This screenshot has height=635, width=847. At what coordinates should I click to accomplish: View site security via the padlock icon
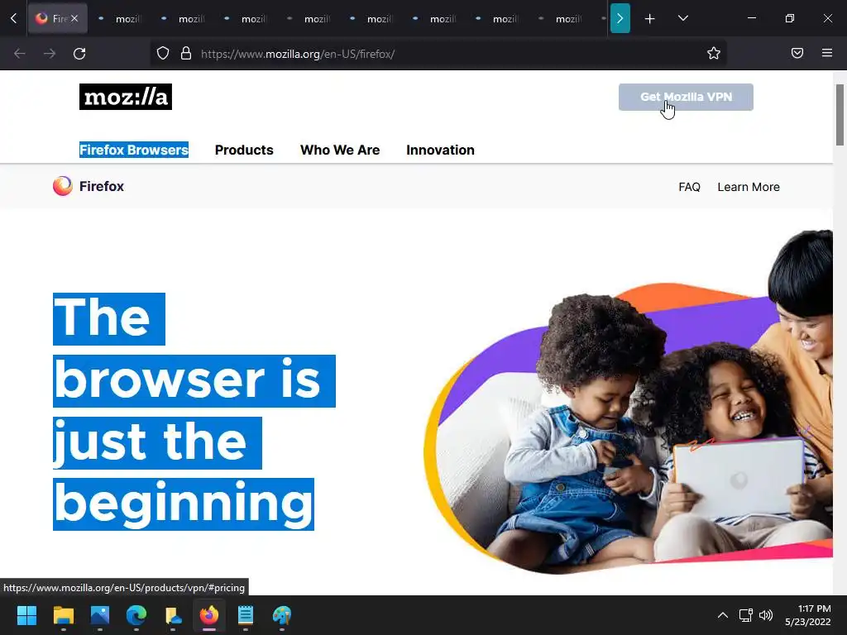pyautogui.click(x=186, y=54)
